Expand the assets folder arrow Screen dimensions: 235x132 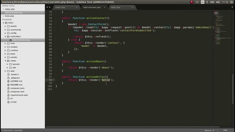pos(6,26)
